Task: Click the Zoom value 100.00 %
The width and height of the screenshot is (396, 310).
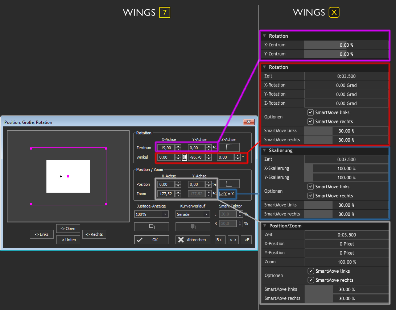Action: (347, 262)
